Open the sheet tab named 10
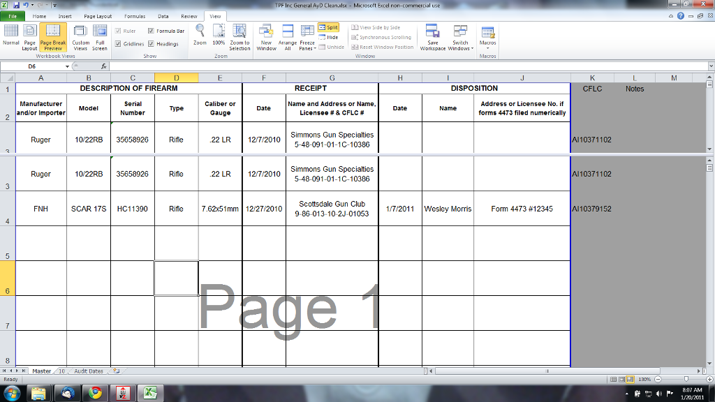This screenshot has width=715, height=402. tap(61, 371)
